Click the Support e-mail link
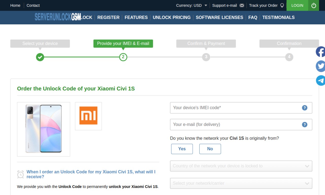 point(224,5)
